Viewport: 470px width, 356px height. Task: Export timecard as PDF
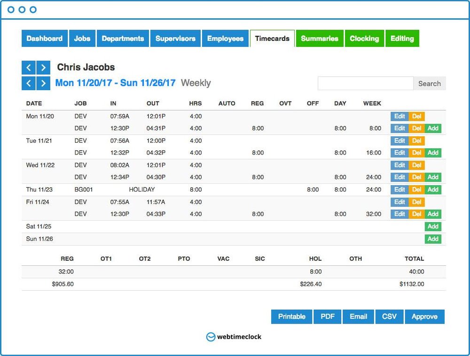[x=327, y=317]
